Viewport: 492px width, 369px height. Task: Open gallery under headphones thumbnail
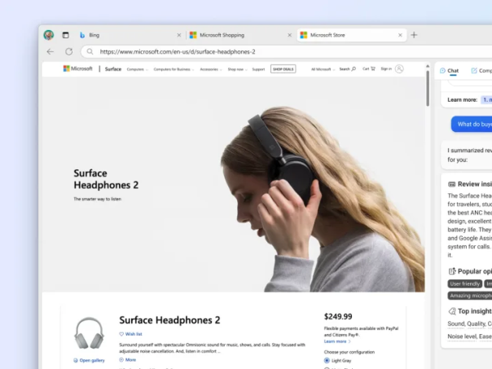coord(90,360)
